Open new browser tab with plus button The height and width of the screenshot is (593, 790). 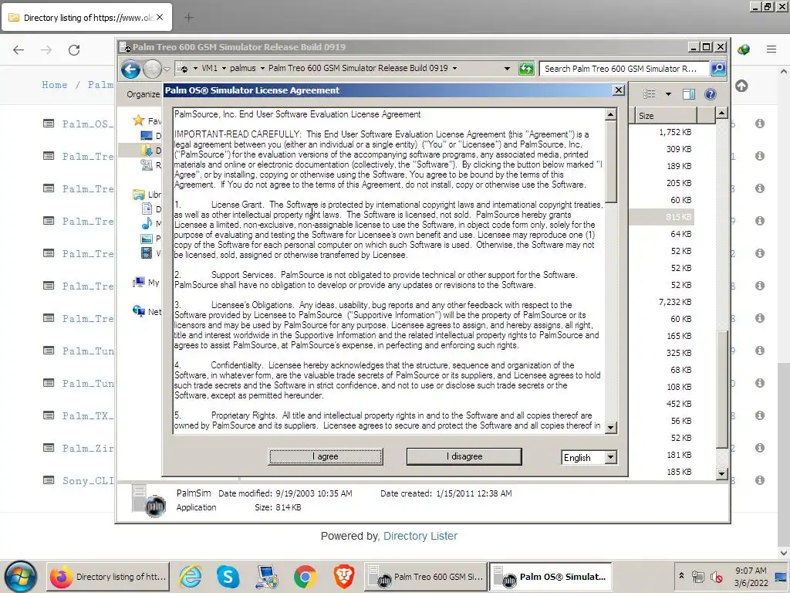188,18
